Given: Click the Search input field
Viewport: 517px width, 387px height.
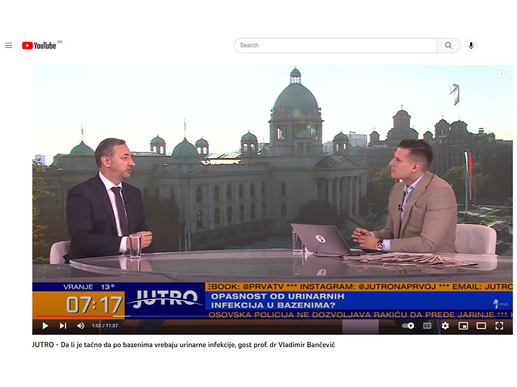Looking at the screenshot, I should point(335,45).
